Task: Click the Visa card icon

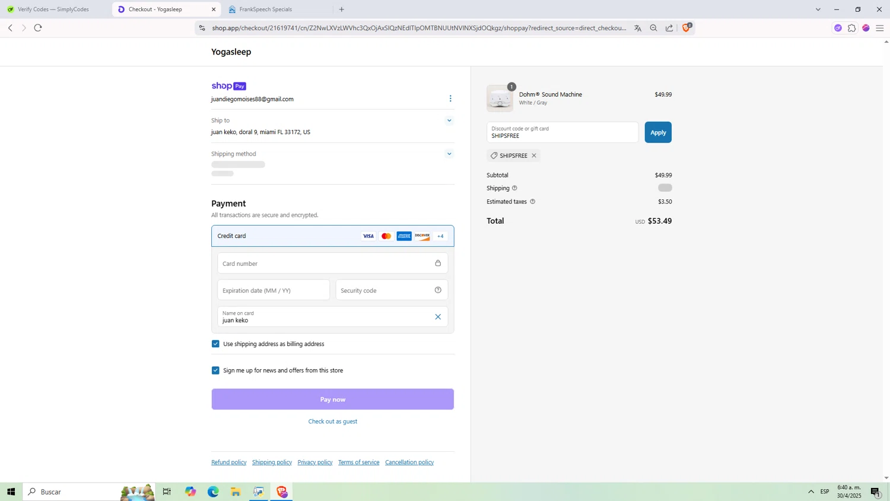Action: point(368,236)
